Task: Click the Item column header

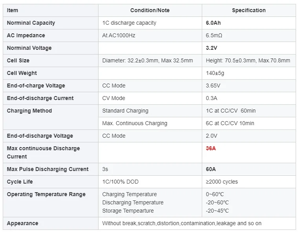Action: (x=13, y=10)
